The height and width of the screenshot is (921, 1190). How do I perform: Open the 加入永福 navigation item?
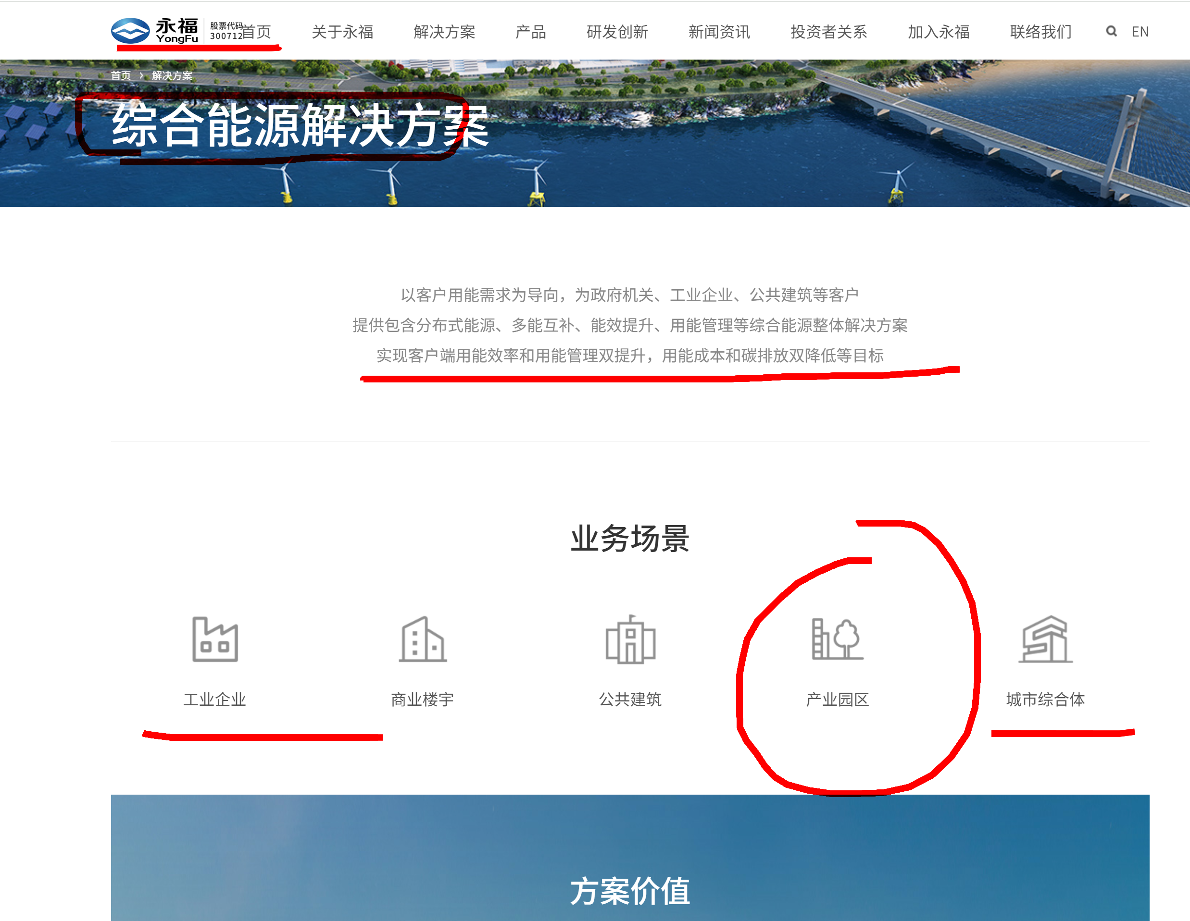pos(938,32)
